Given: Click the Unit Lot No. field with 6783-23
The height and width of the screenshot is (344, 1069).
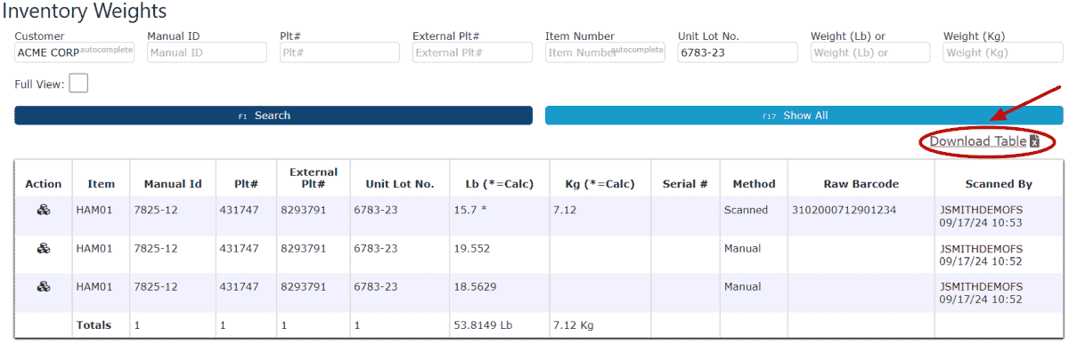Looking at the screenshot, I should [738, 52].
